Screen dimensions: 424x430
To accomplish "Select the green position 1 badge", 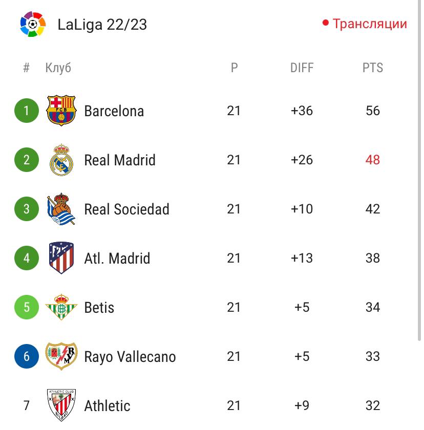I will (27, 111).
